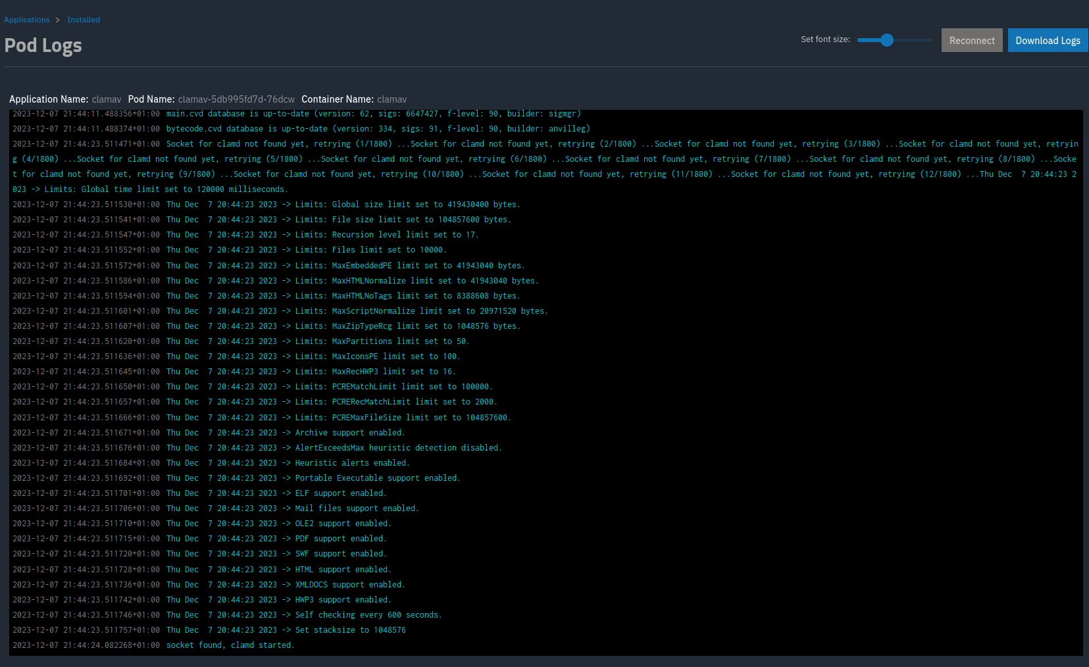Select the MaxScriptNormalize limit log line

(x=280, y=311)
